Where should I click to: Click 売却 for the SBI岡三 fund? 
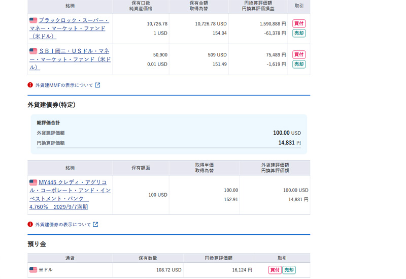coord(299,64)
